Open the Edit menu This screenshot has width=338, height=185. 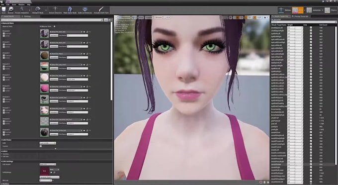pos(8,4)
